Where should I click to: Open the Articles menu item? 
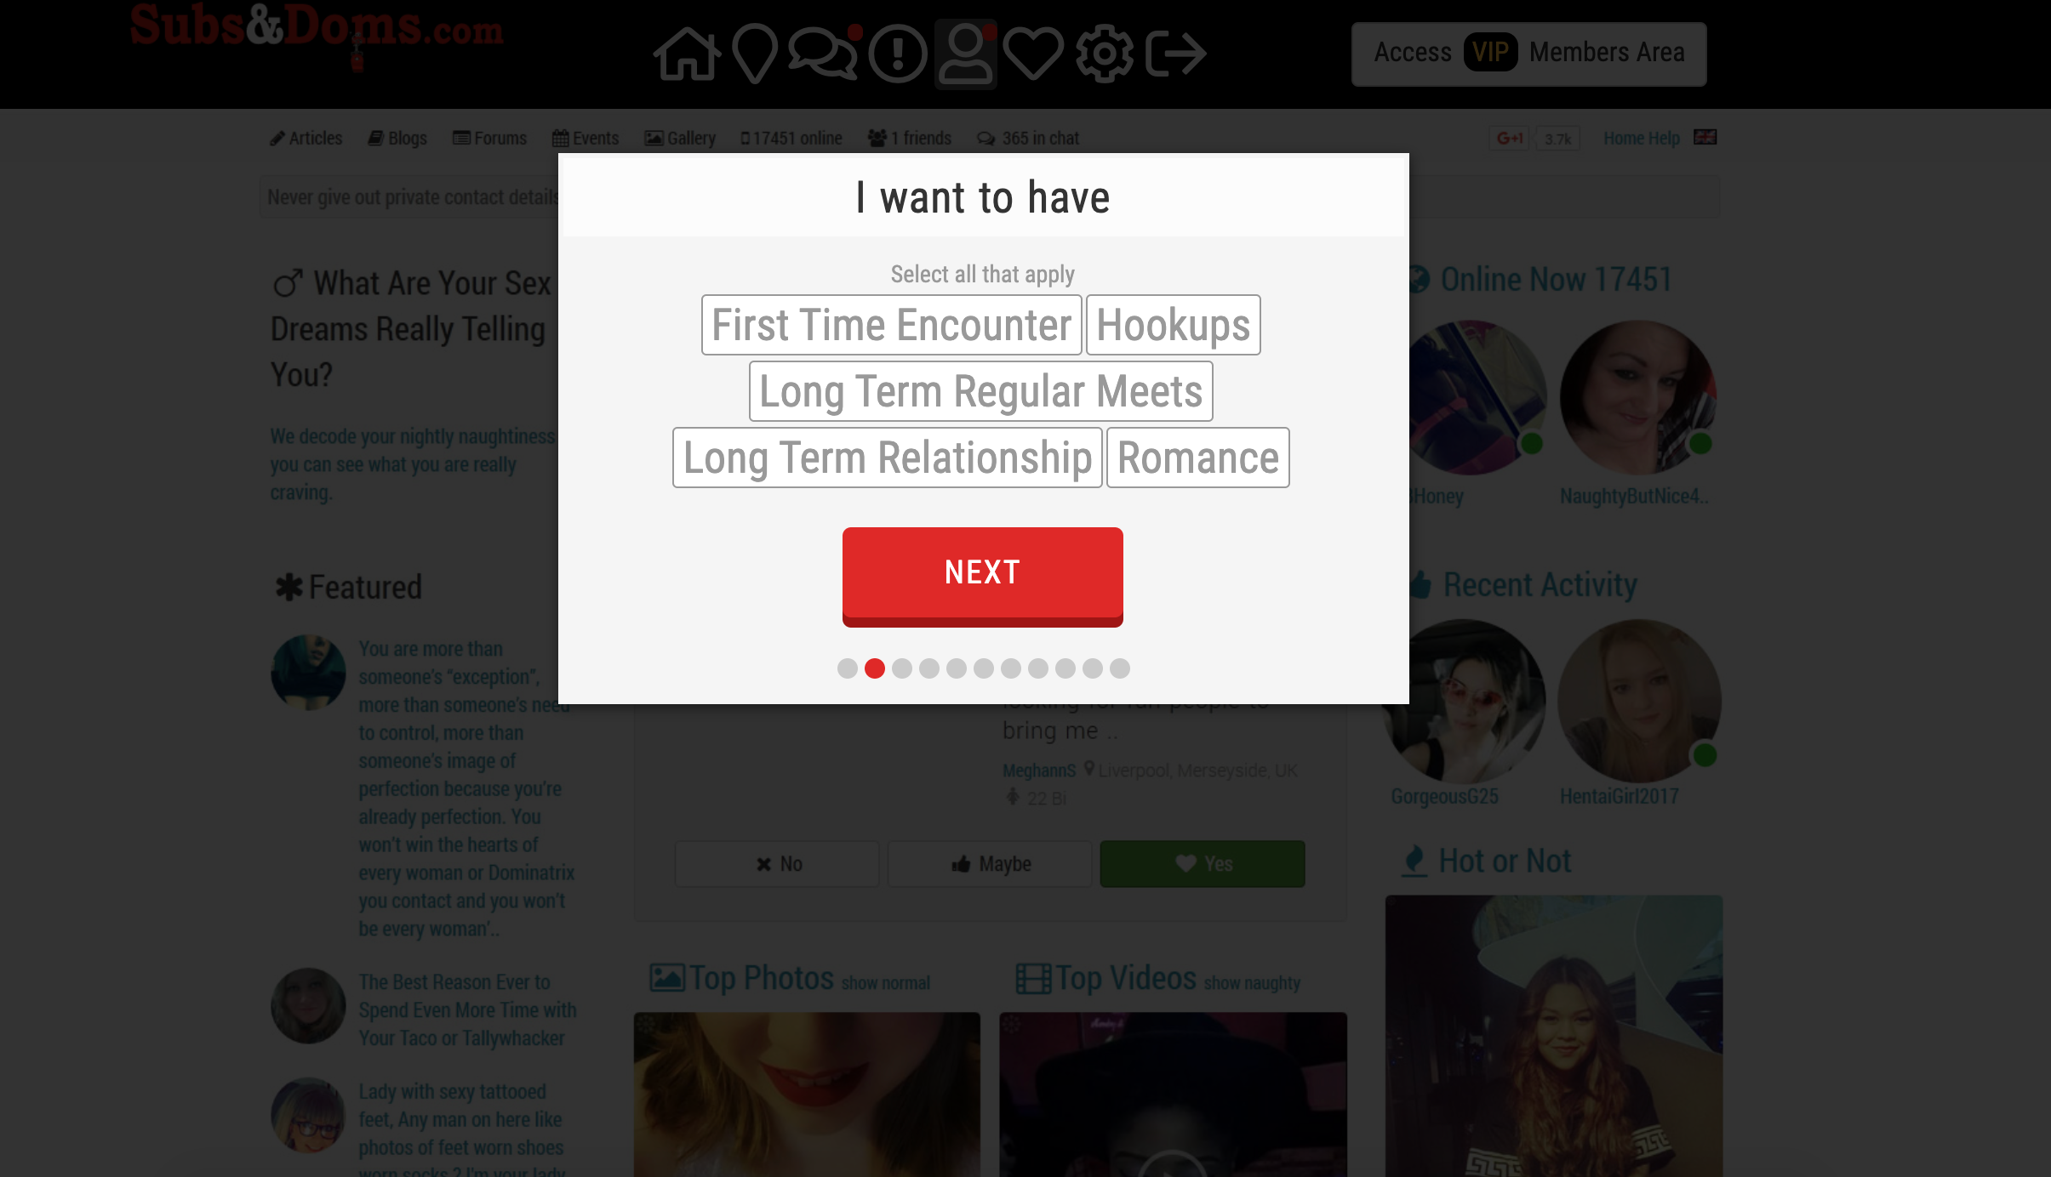305,138
